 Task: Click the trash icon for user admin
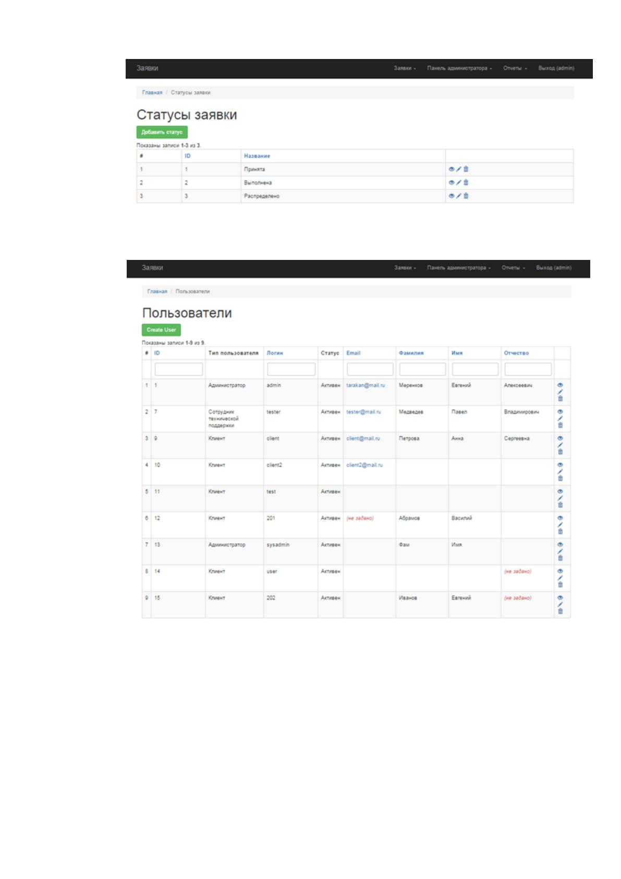tap(561, 399)
